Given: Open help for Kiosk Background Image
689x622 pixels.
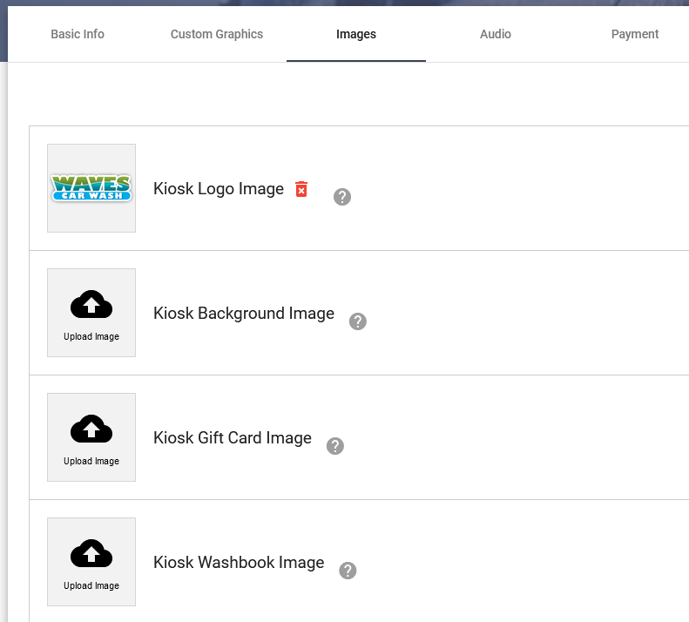Looking at the screenshot, I should pos(357,321).
